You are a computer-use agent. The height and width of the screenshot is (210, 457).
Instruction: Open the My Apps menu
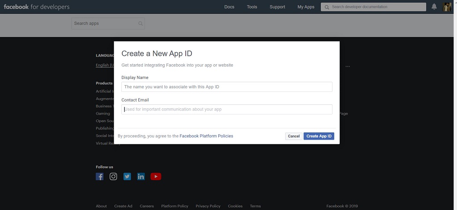pos(306,7)
